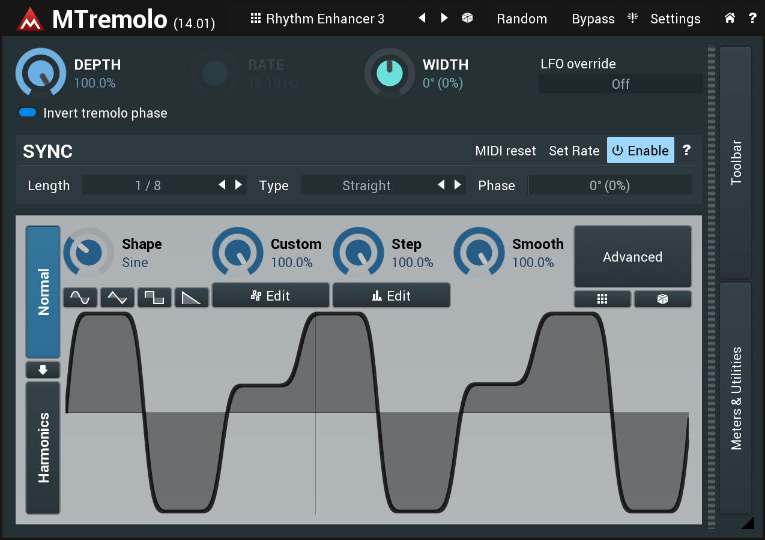The image size is (765, 540).
Task: Click Set Rate in the SYNC bar
Action: (574, 151)
